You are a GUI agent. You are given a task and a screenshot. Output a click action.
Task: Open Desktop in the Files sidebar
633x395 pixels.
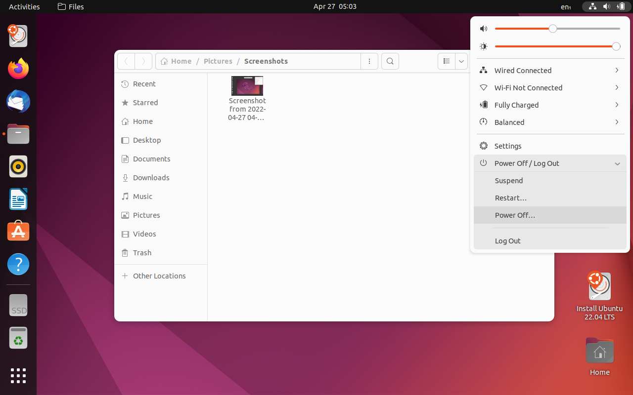click(161, 140)
